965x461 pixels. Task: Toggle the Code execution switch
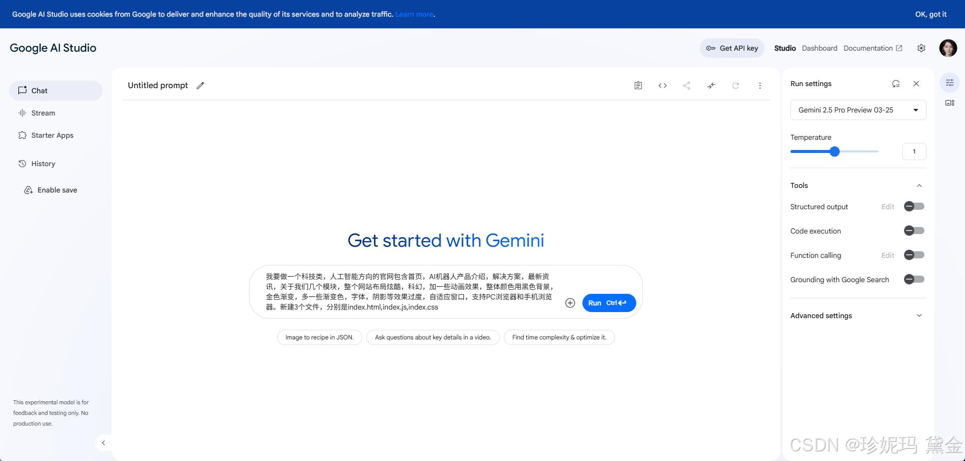click(914, 230)
